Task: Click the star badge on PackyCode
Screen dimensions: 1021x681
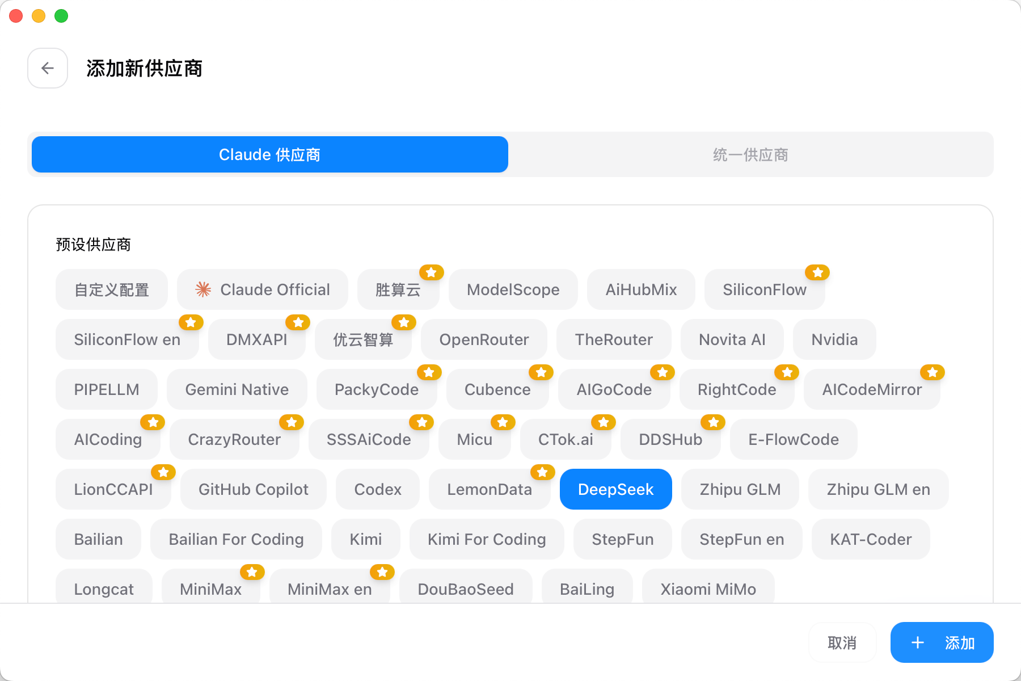Action: 429,372
